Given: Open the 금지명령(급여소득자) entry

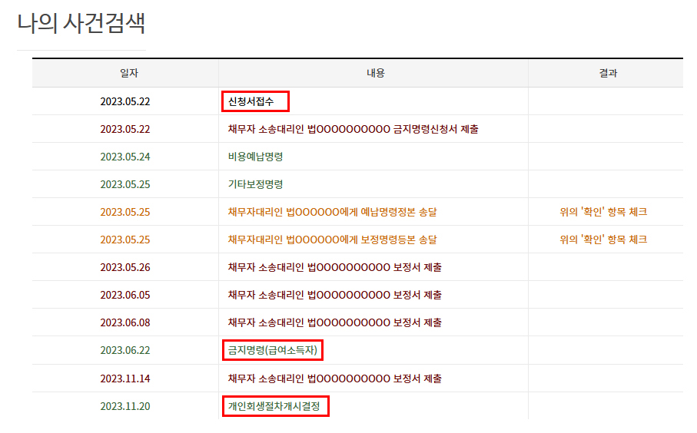Looking at the screenshot, I should coord(273,351).
